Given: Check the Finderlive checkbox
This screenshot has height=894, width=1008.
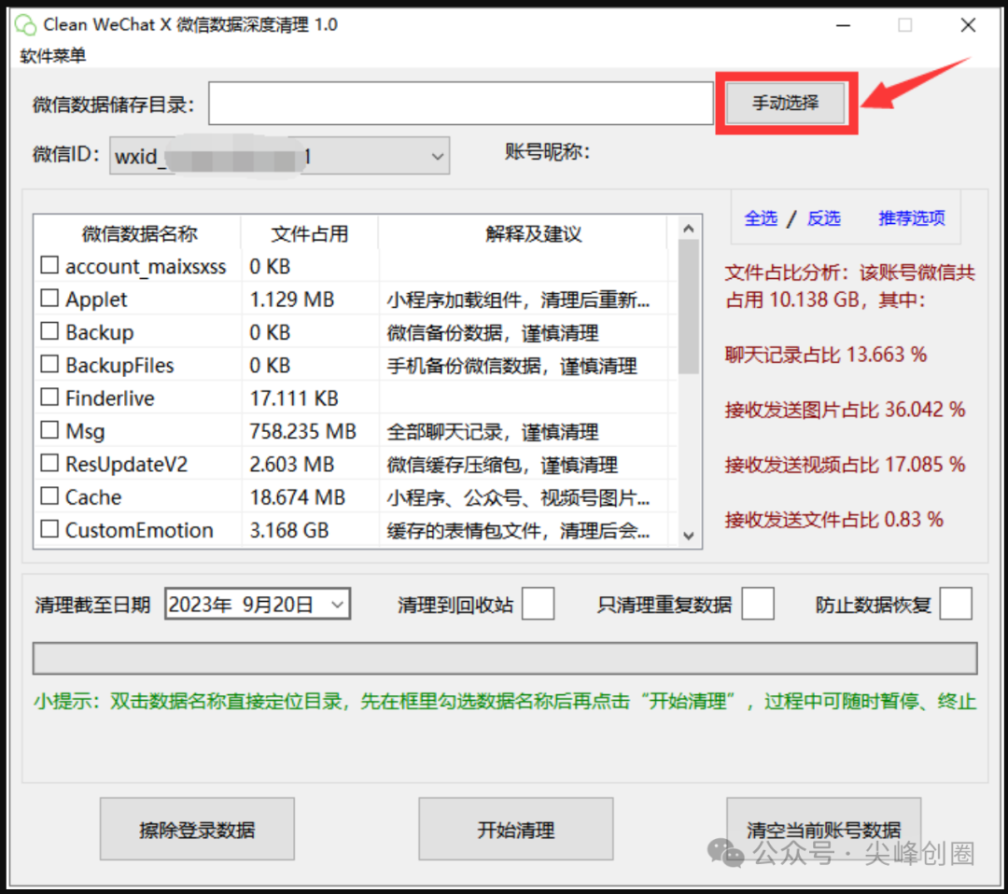Looking at the screenshot, I should tap(49, 398).
